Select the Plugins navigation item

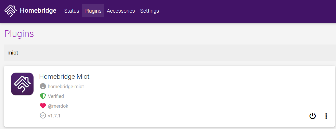point(93,11)
